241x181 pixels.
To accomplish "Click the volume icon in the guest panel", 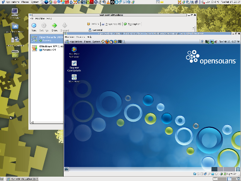I will click(x=216, y=42).
